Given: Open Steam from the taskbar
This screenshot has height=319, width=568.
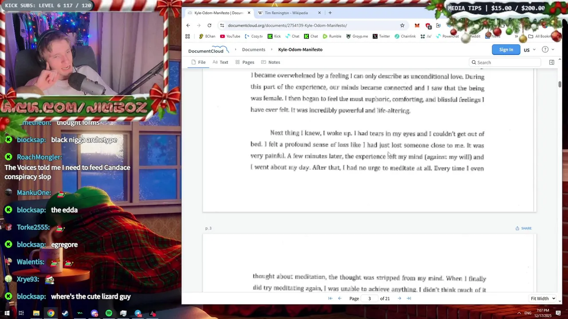Looking at the screenshot, I should [x=65, y=313].
